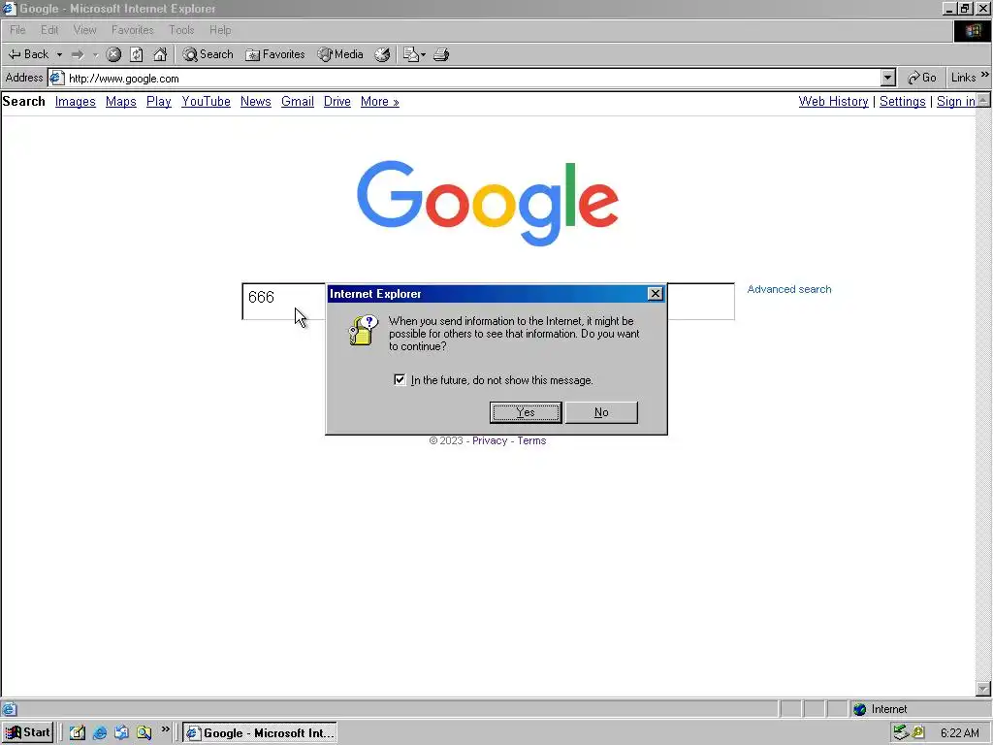Click the Refresh page icon
Screen dimensions: 993x745
(136, 54)
